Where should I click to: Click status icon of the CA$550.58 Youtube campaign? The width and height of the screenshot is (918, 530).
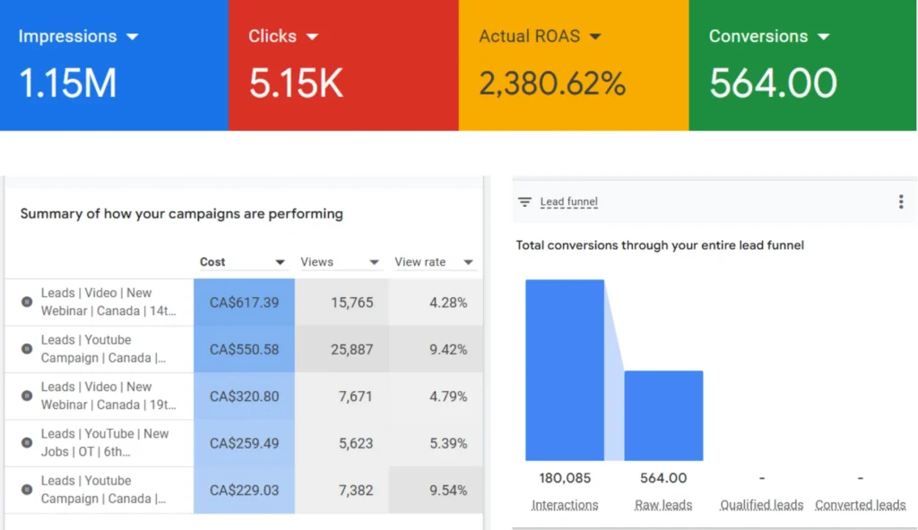(x=27, y=349)
